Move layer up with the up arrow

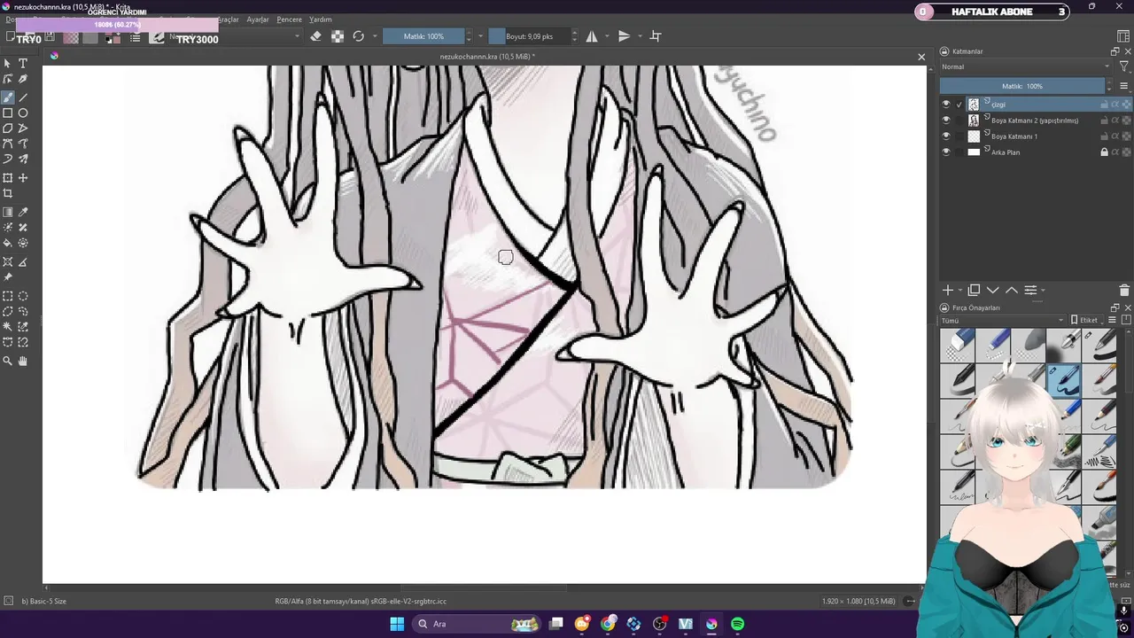[1011, 291]
